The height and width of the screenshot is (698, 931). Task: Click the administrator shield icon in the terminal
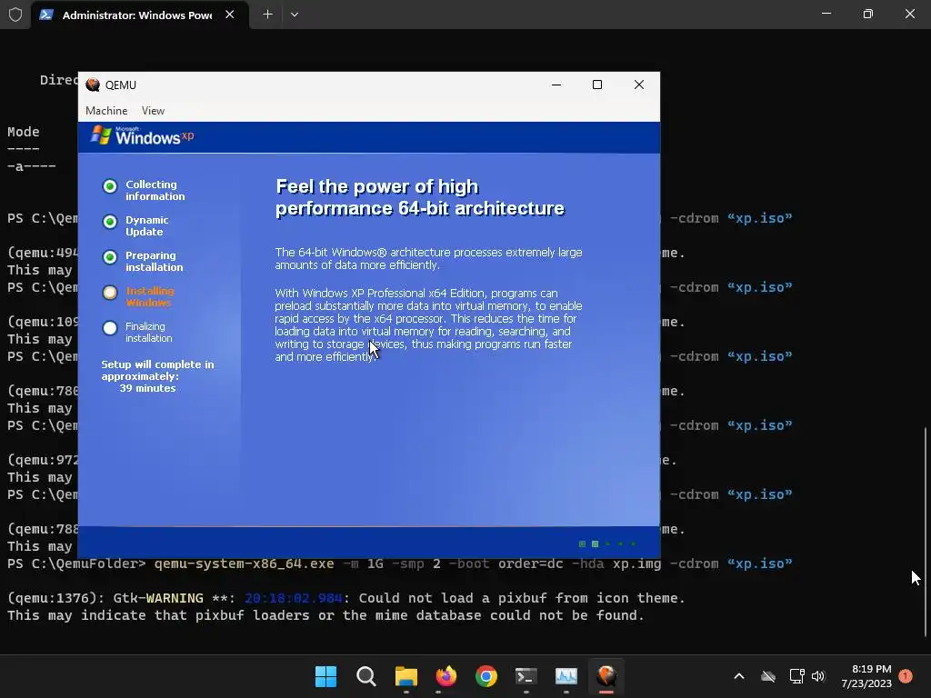coord(15,15)
